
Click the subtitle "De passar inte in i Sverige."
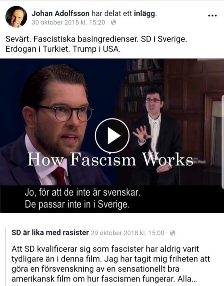point(77,204)
